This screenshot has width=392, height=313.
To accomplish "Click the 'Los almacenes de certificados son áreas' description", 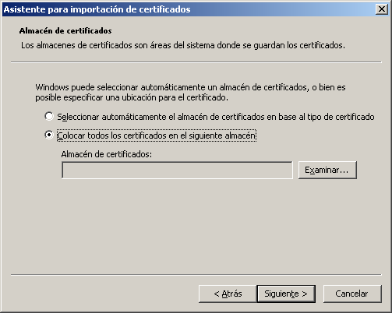I will [x=183, y=45].
